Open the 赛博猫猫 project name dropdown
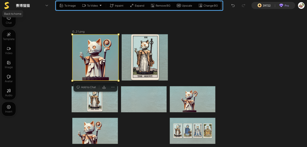The width and height of the screenshot is (307, 147). coord(47,5)
